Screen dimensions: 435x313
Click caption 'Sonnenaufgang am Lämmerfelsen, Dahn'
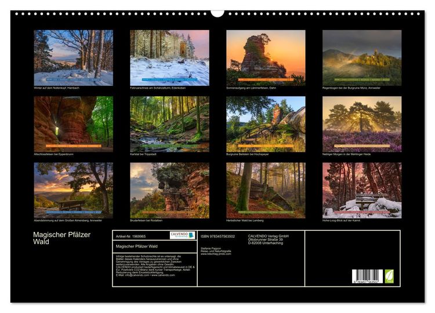point(251,88)
